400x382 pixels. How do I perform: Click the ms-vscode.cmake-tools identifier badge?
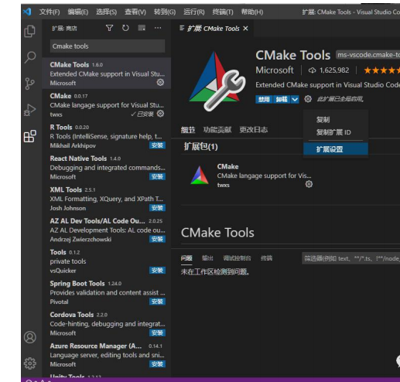368,55
